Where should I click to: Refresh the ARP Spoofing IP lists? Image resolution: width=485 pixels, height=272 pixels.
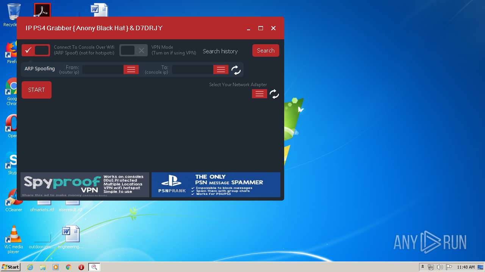click(236, 70)
